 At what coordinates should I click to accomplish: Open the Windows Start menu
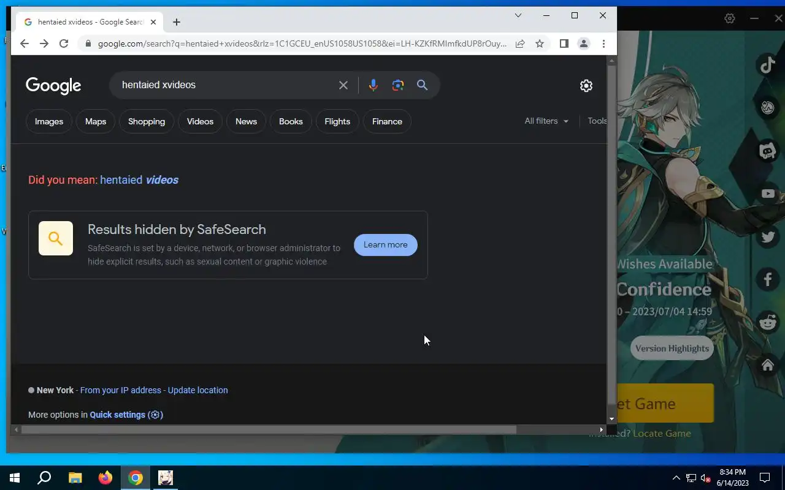pos(15,478)
